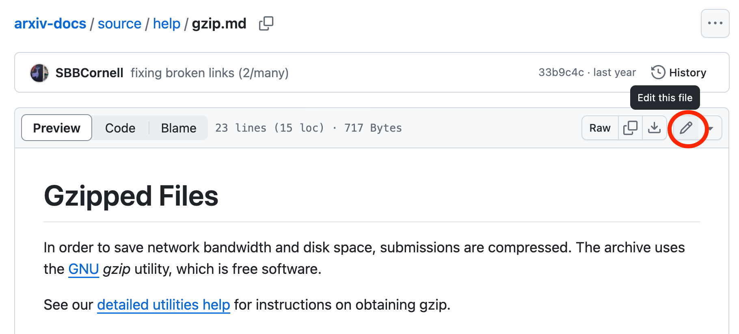Follow the GNU hyperlink in the text
The width and height of the screenshot is (739, 334).
tap(83, 269)
